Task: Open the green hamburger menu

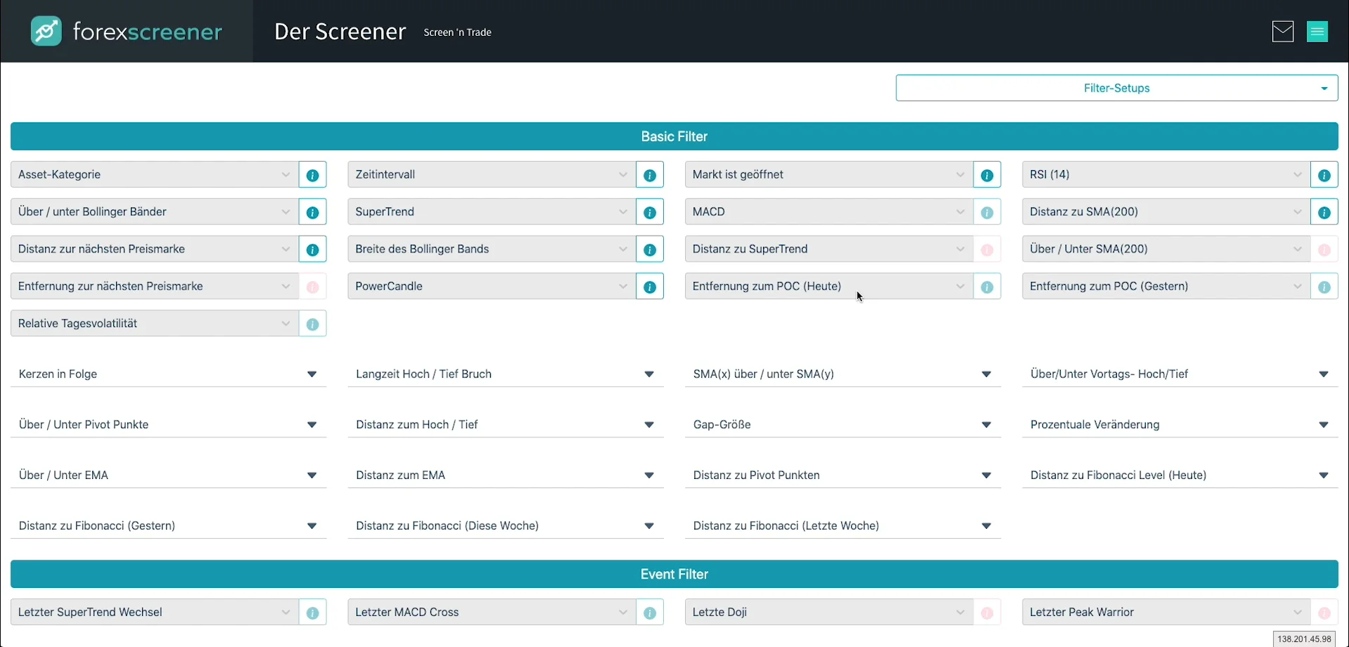Action: coord(1317,32)
